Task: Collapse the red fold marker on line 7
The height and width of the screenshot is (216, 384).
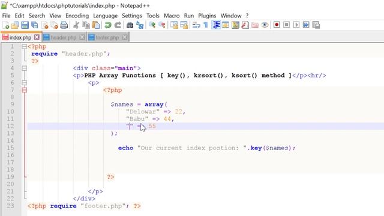Action: (x=24, y=90)
